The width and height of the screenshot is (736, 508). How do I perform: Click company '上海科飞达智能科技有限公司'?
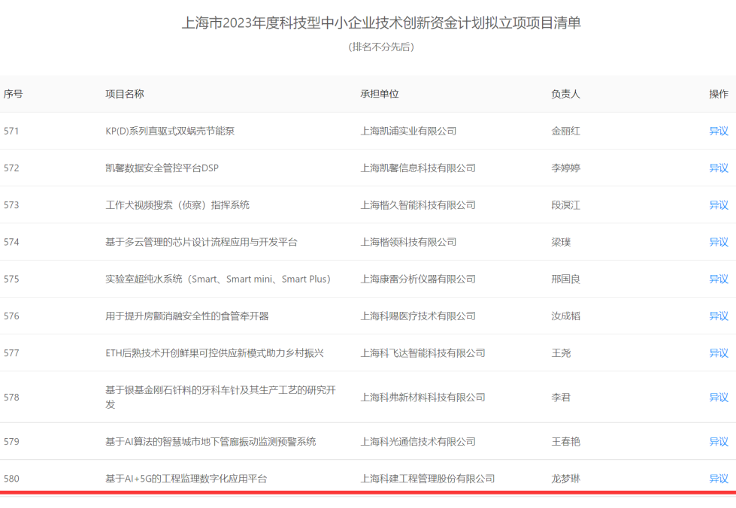pyautogui.click(x=423, y=353)
